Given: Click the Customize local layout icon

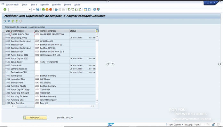Looking at the screenshot, I should tap(98, 10).
